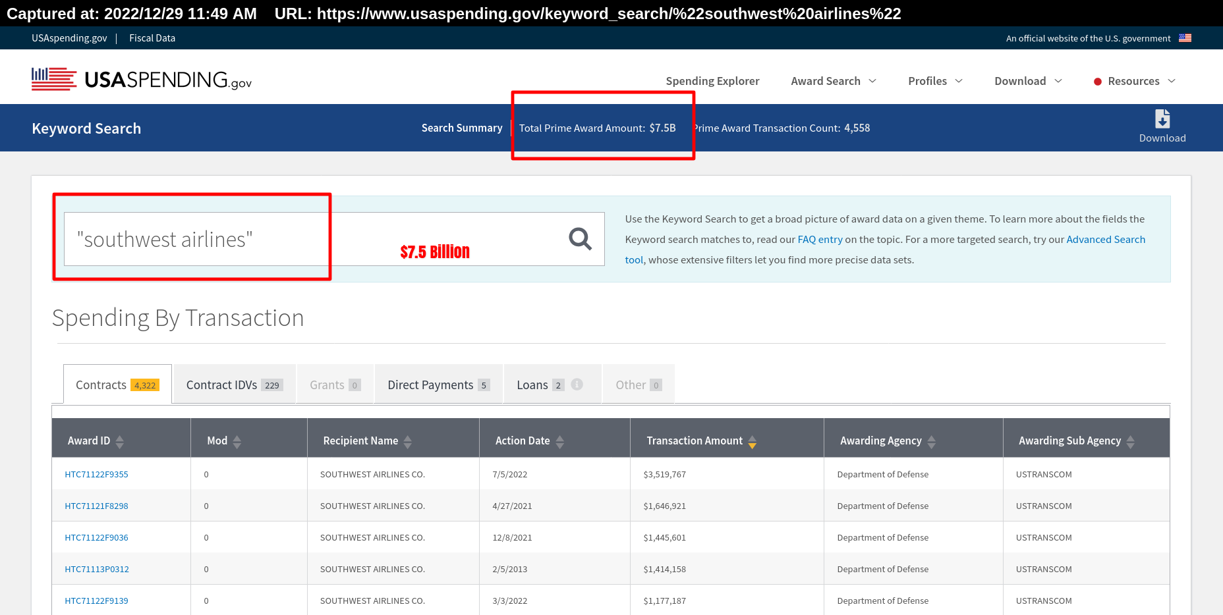The width and height of the screenshot is (1223, 615).
Task: Open award HTC71122F9036
Action: (x=96, y=537)
